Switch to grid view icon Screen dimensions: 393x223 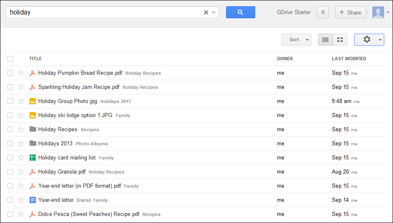[x=340, y=40]
